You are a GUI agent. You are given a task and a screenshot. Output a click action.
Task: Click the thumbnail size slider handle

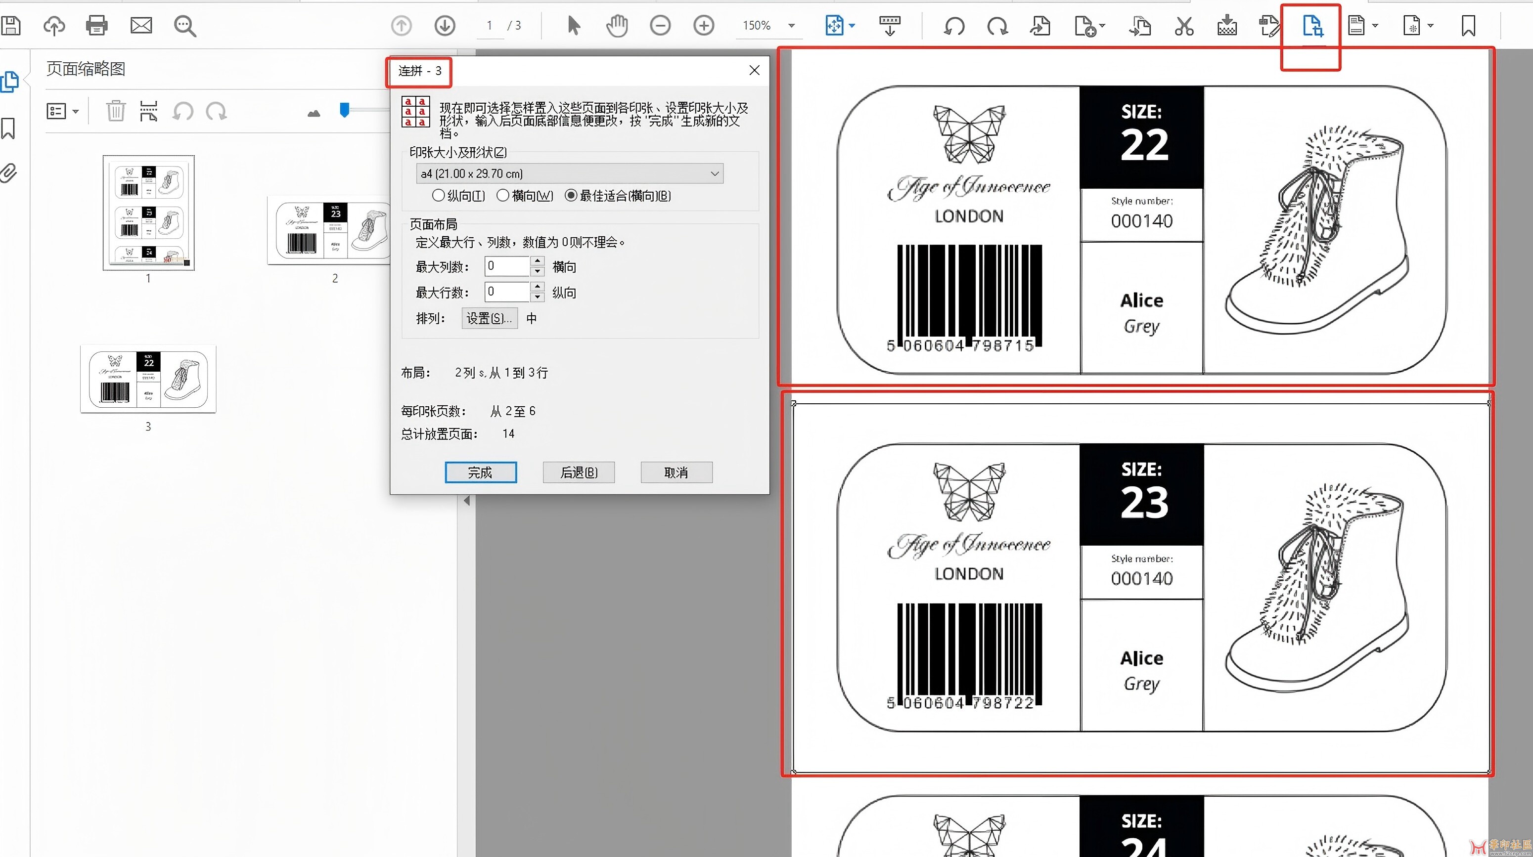pyautogui.click(x=344, y=110)
